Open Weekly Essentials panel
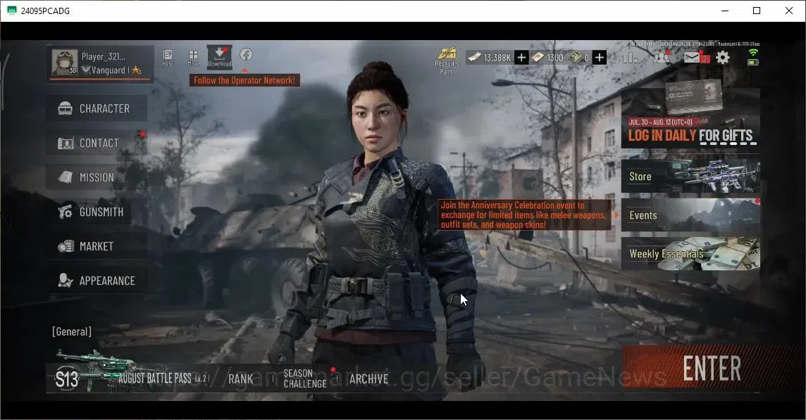 pyautogui.click(x=690, y=254)
